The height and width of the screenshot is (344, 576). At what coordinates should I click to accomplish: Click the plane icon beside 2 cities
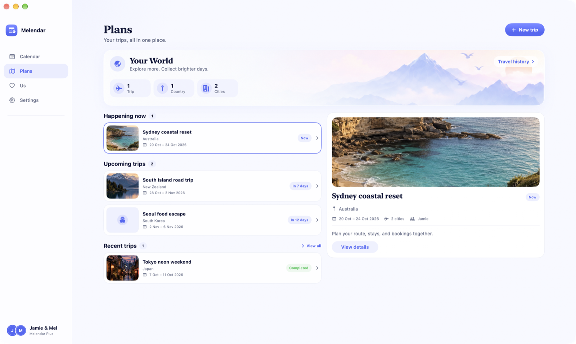click(386, 219)
